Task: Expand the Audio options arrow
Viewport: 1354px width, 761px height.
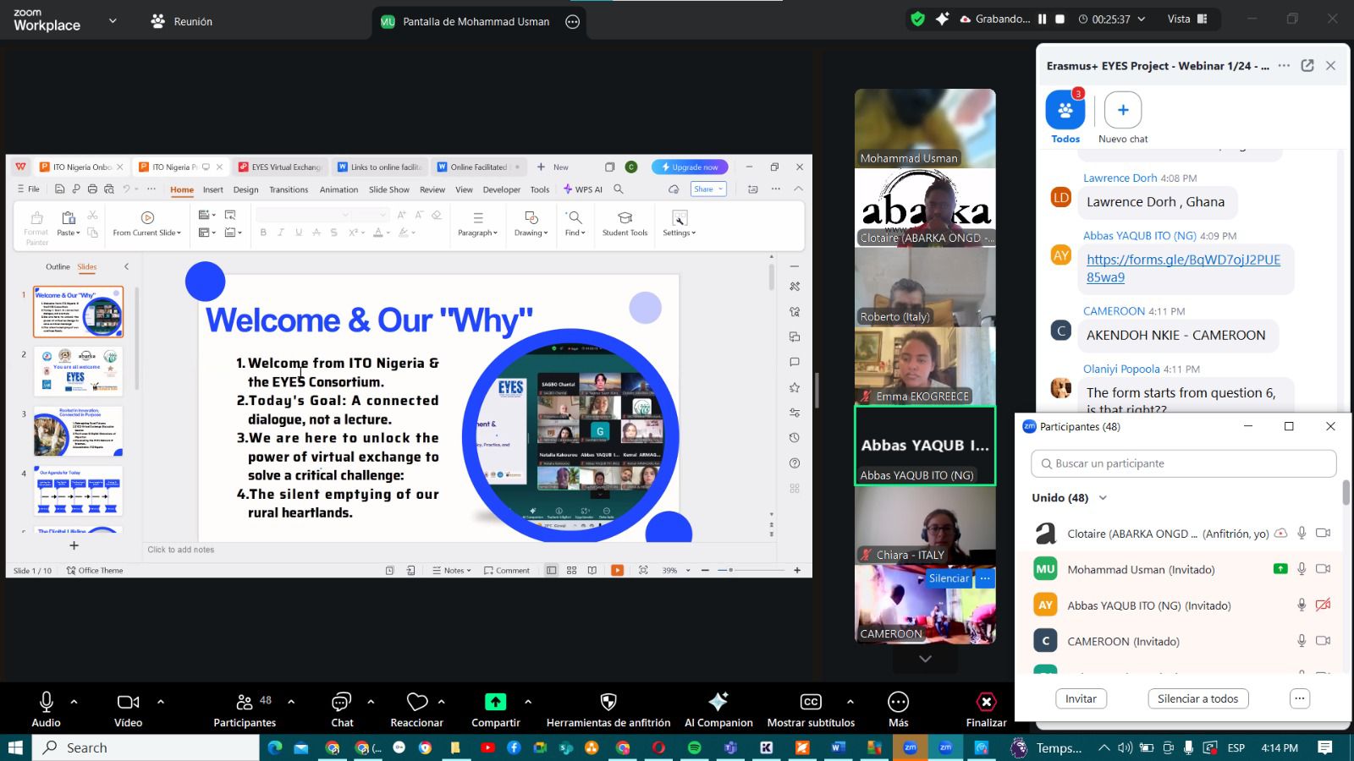Action: pyautogui.click(x=74, y=702)
